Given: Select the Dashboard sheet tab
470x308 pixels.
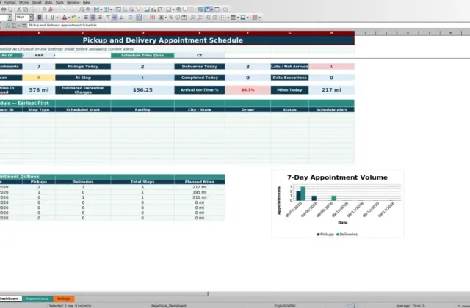Looking at the screenshot, I should pos(10,298).
